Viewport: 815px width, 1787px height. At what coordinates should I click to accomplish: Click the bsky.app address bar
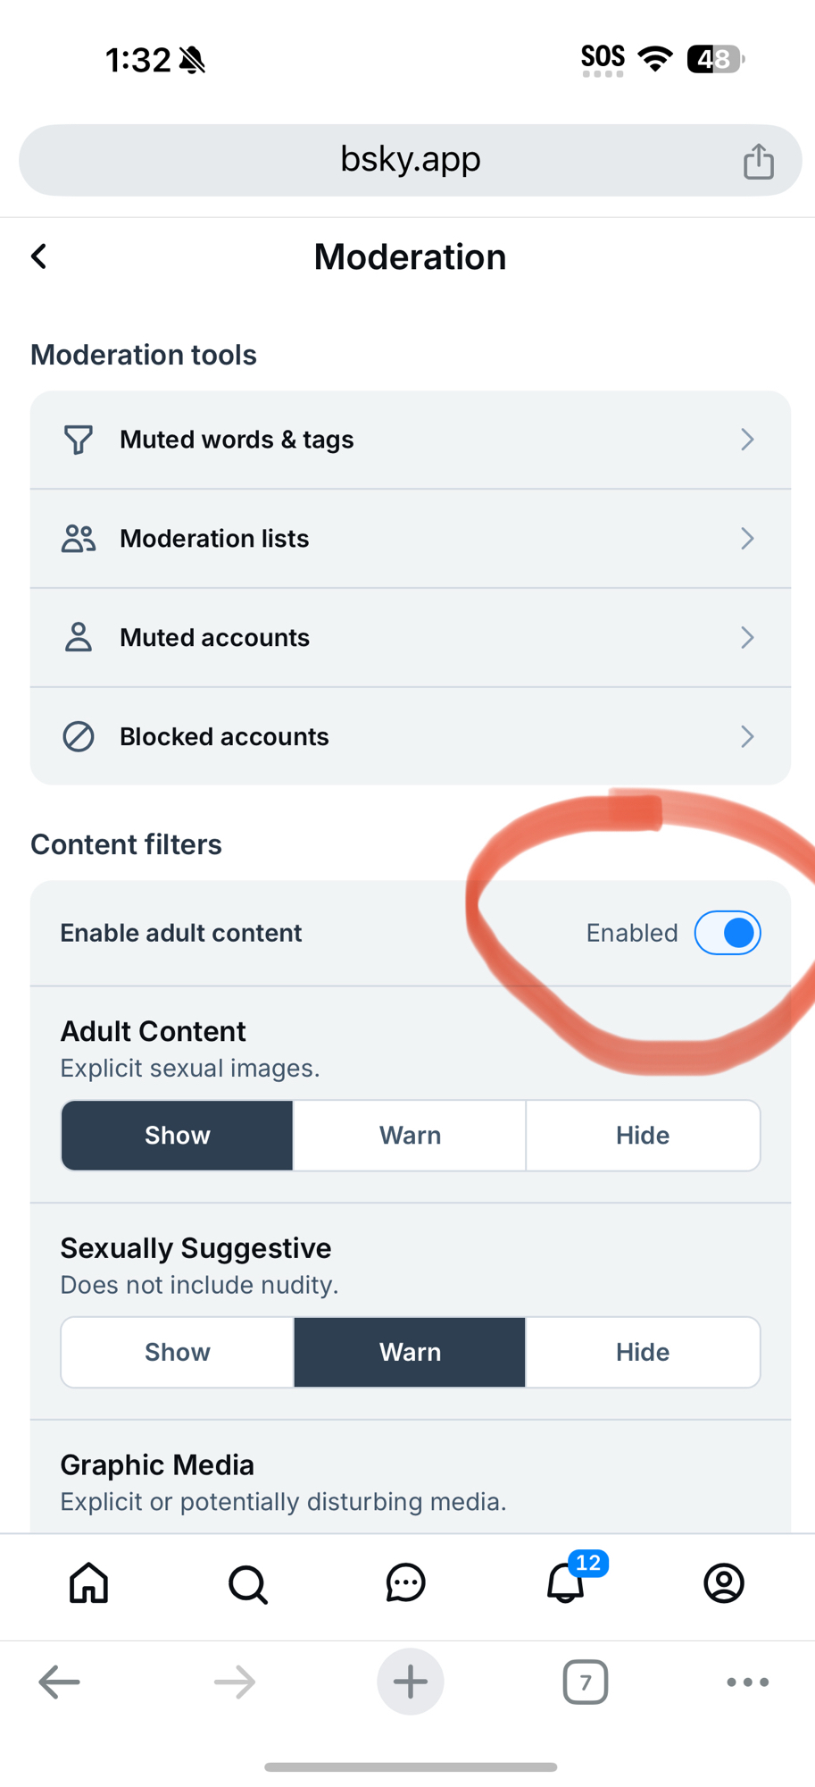point(410,160)
